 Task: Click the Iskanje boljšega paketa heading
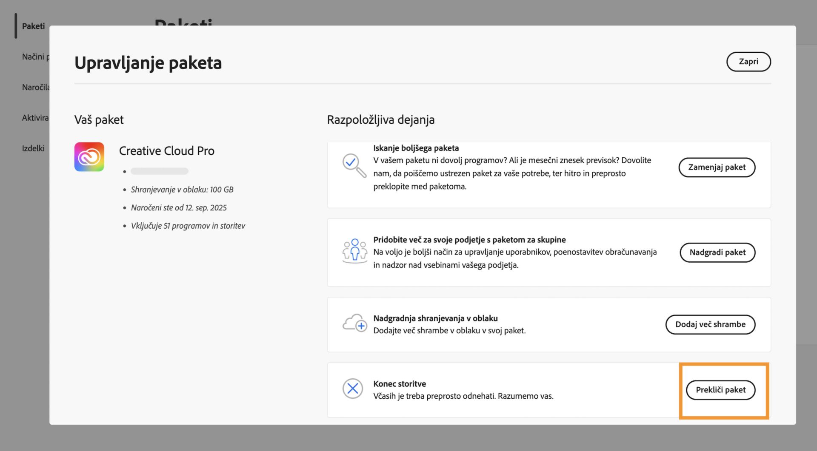tap(416, 148)
